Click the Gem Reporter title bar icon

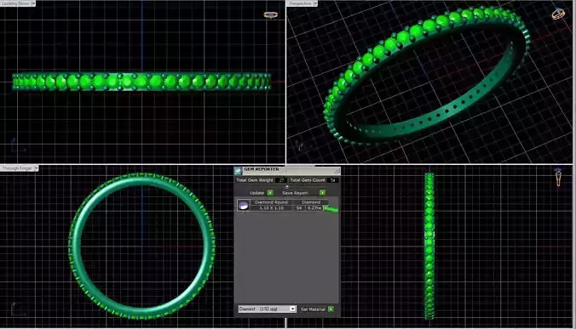click(238, 171)
